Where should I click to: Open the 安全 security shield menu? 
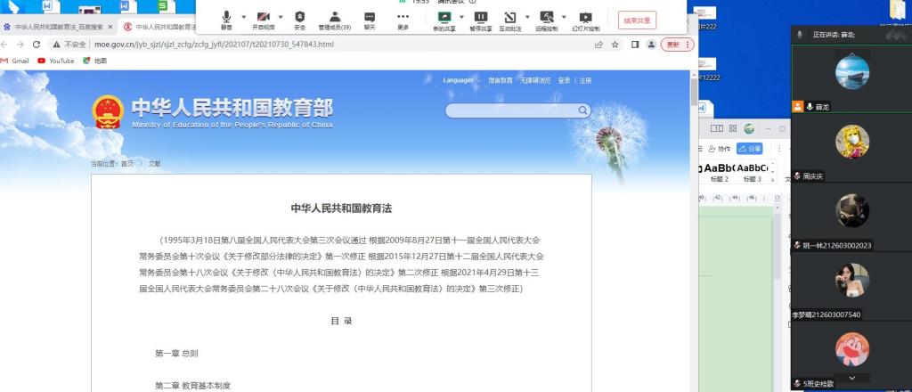[299, 20]
